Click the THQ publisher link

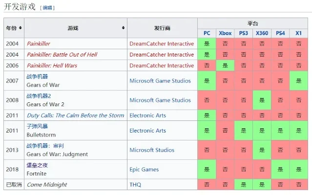[x=136, y=185]
